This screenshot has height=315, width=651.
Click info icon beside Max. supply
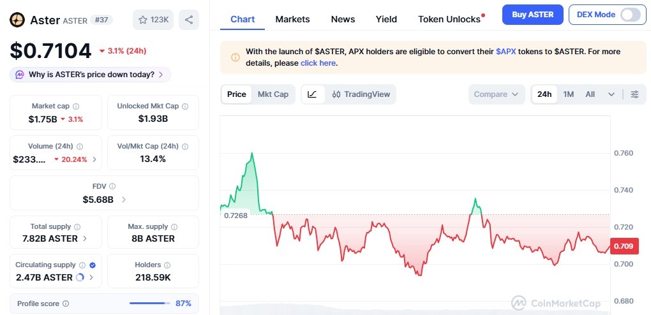pyautogui.click(x=174, y=226)
